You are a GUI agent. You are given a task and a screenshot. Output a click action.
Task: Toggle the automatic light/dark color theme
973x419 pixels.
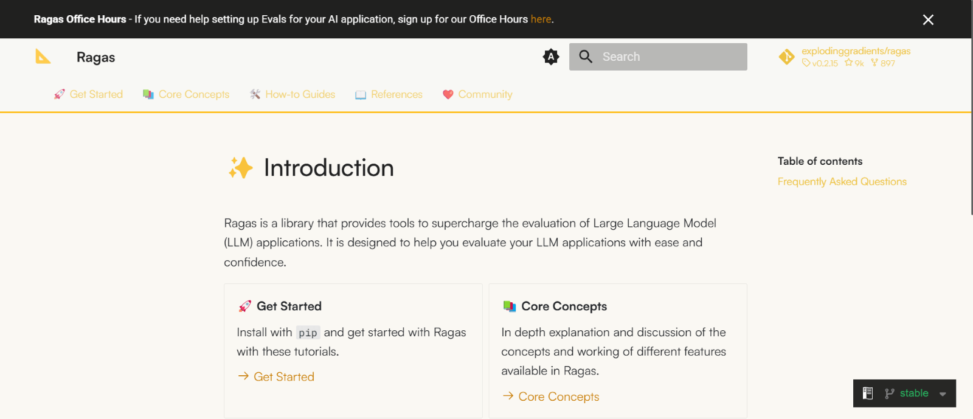551,57
